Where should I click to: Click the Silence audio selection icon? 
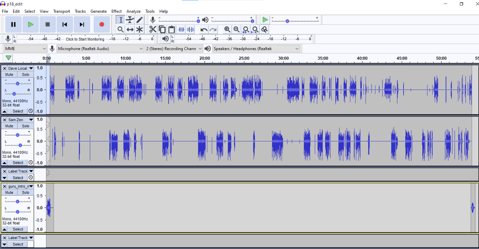tap(190, 29)
